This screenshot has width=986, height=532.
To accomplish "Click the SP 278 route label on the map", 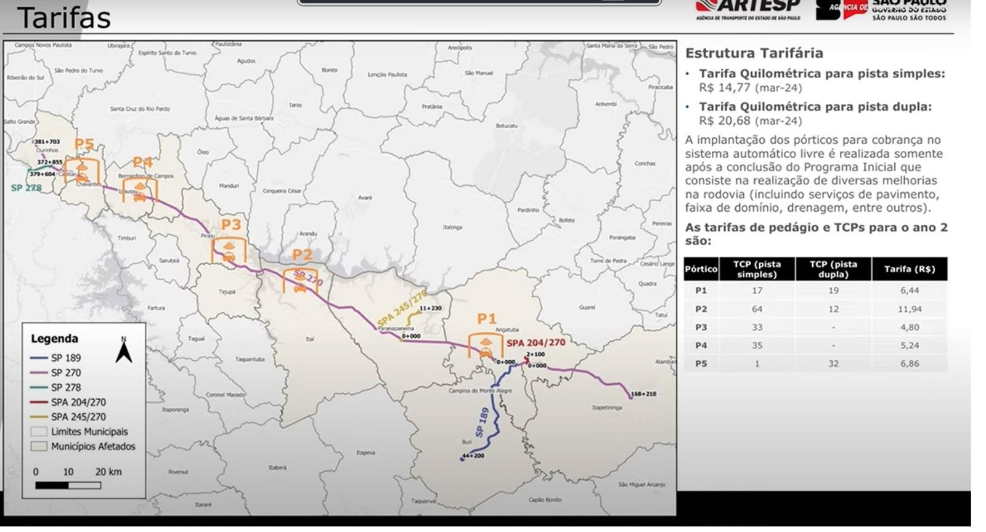I will (26, 188).
